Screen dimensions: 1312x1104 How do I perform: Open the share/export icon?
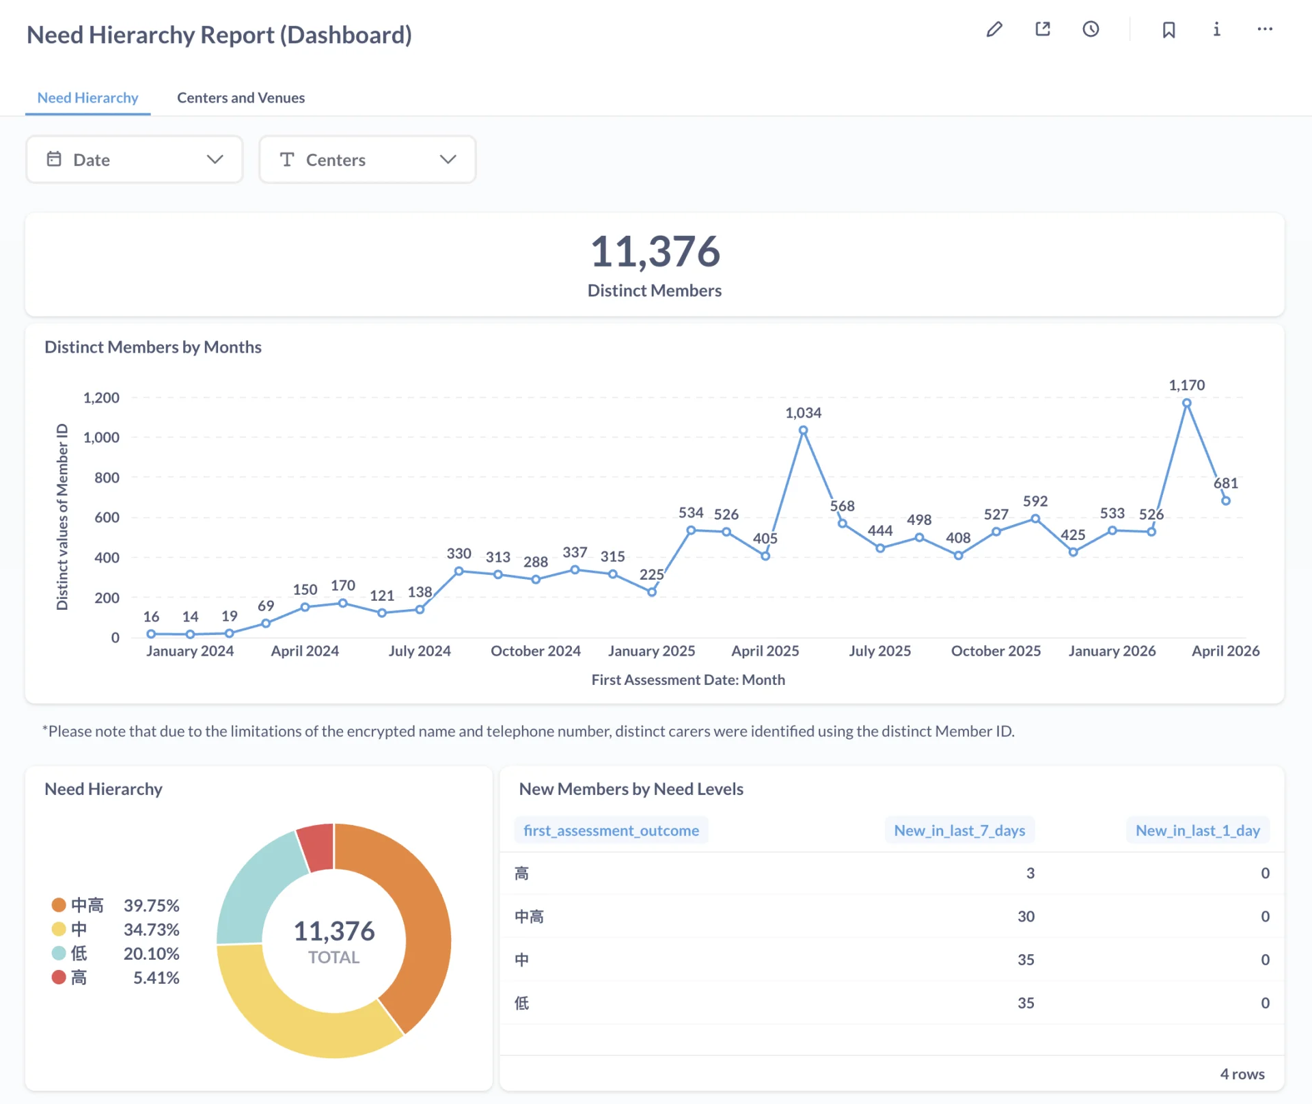pyautogui.click(x=1043, y=29)
